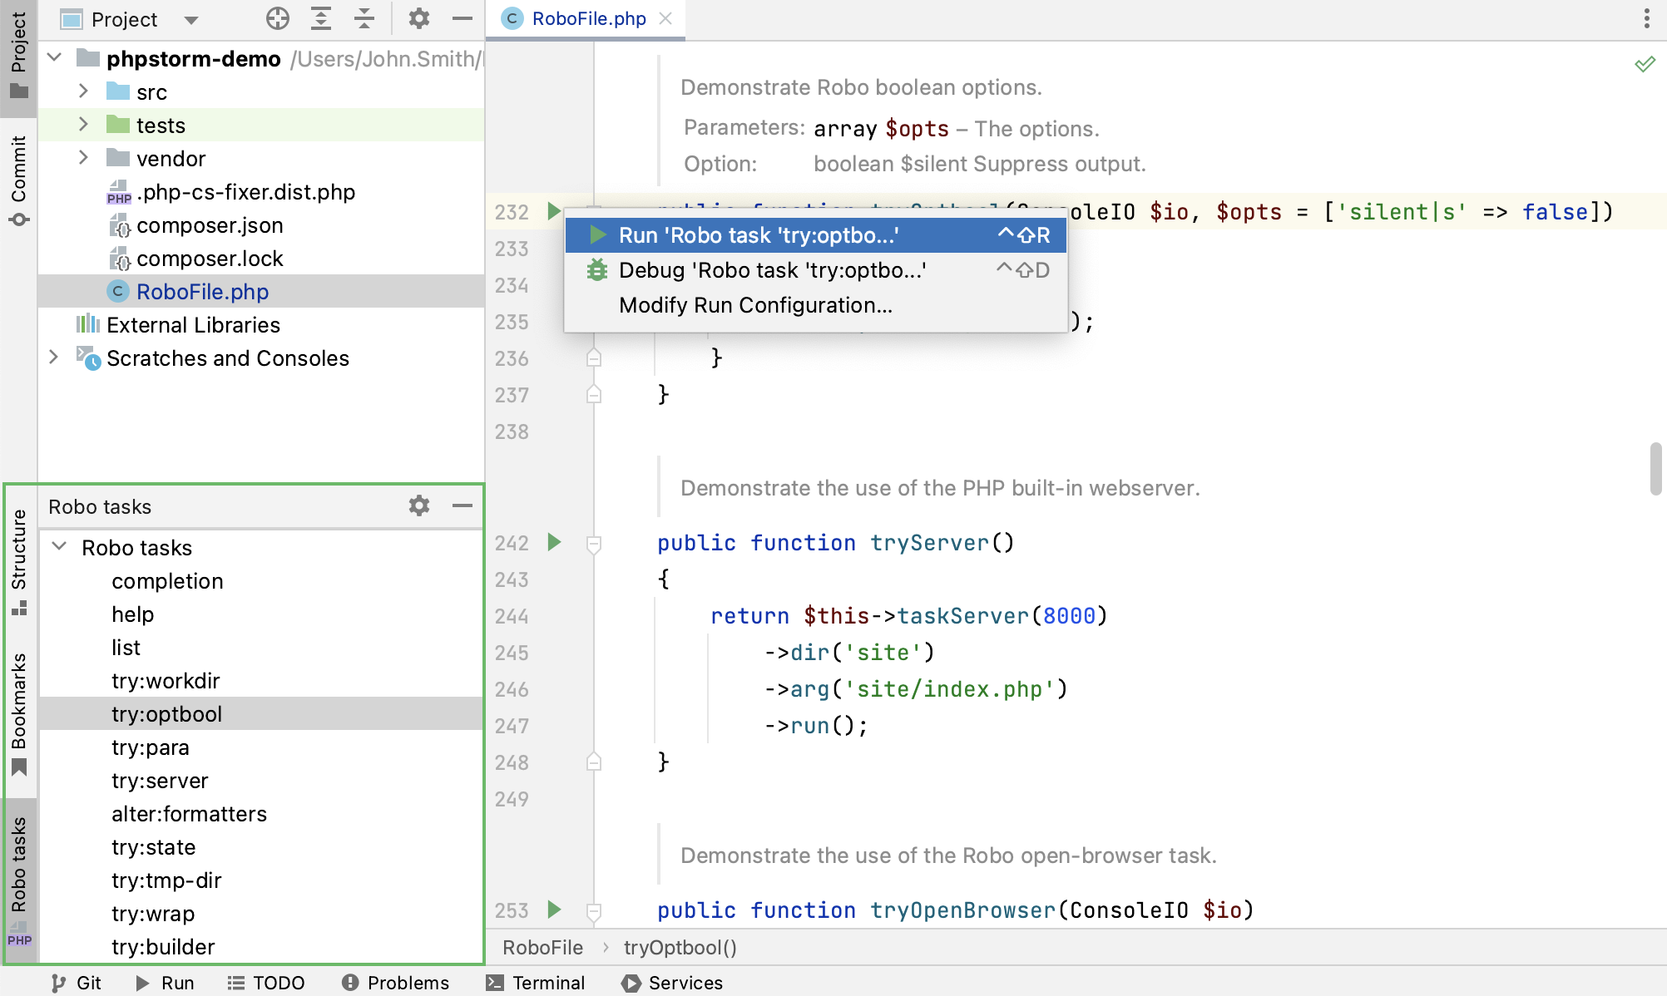This screenshot has width=1667, height=996.
Task: Click tryOptbool() breadcrumb
Action: (x=680, y=948)
